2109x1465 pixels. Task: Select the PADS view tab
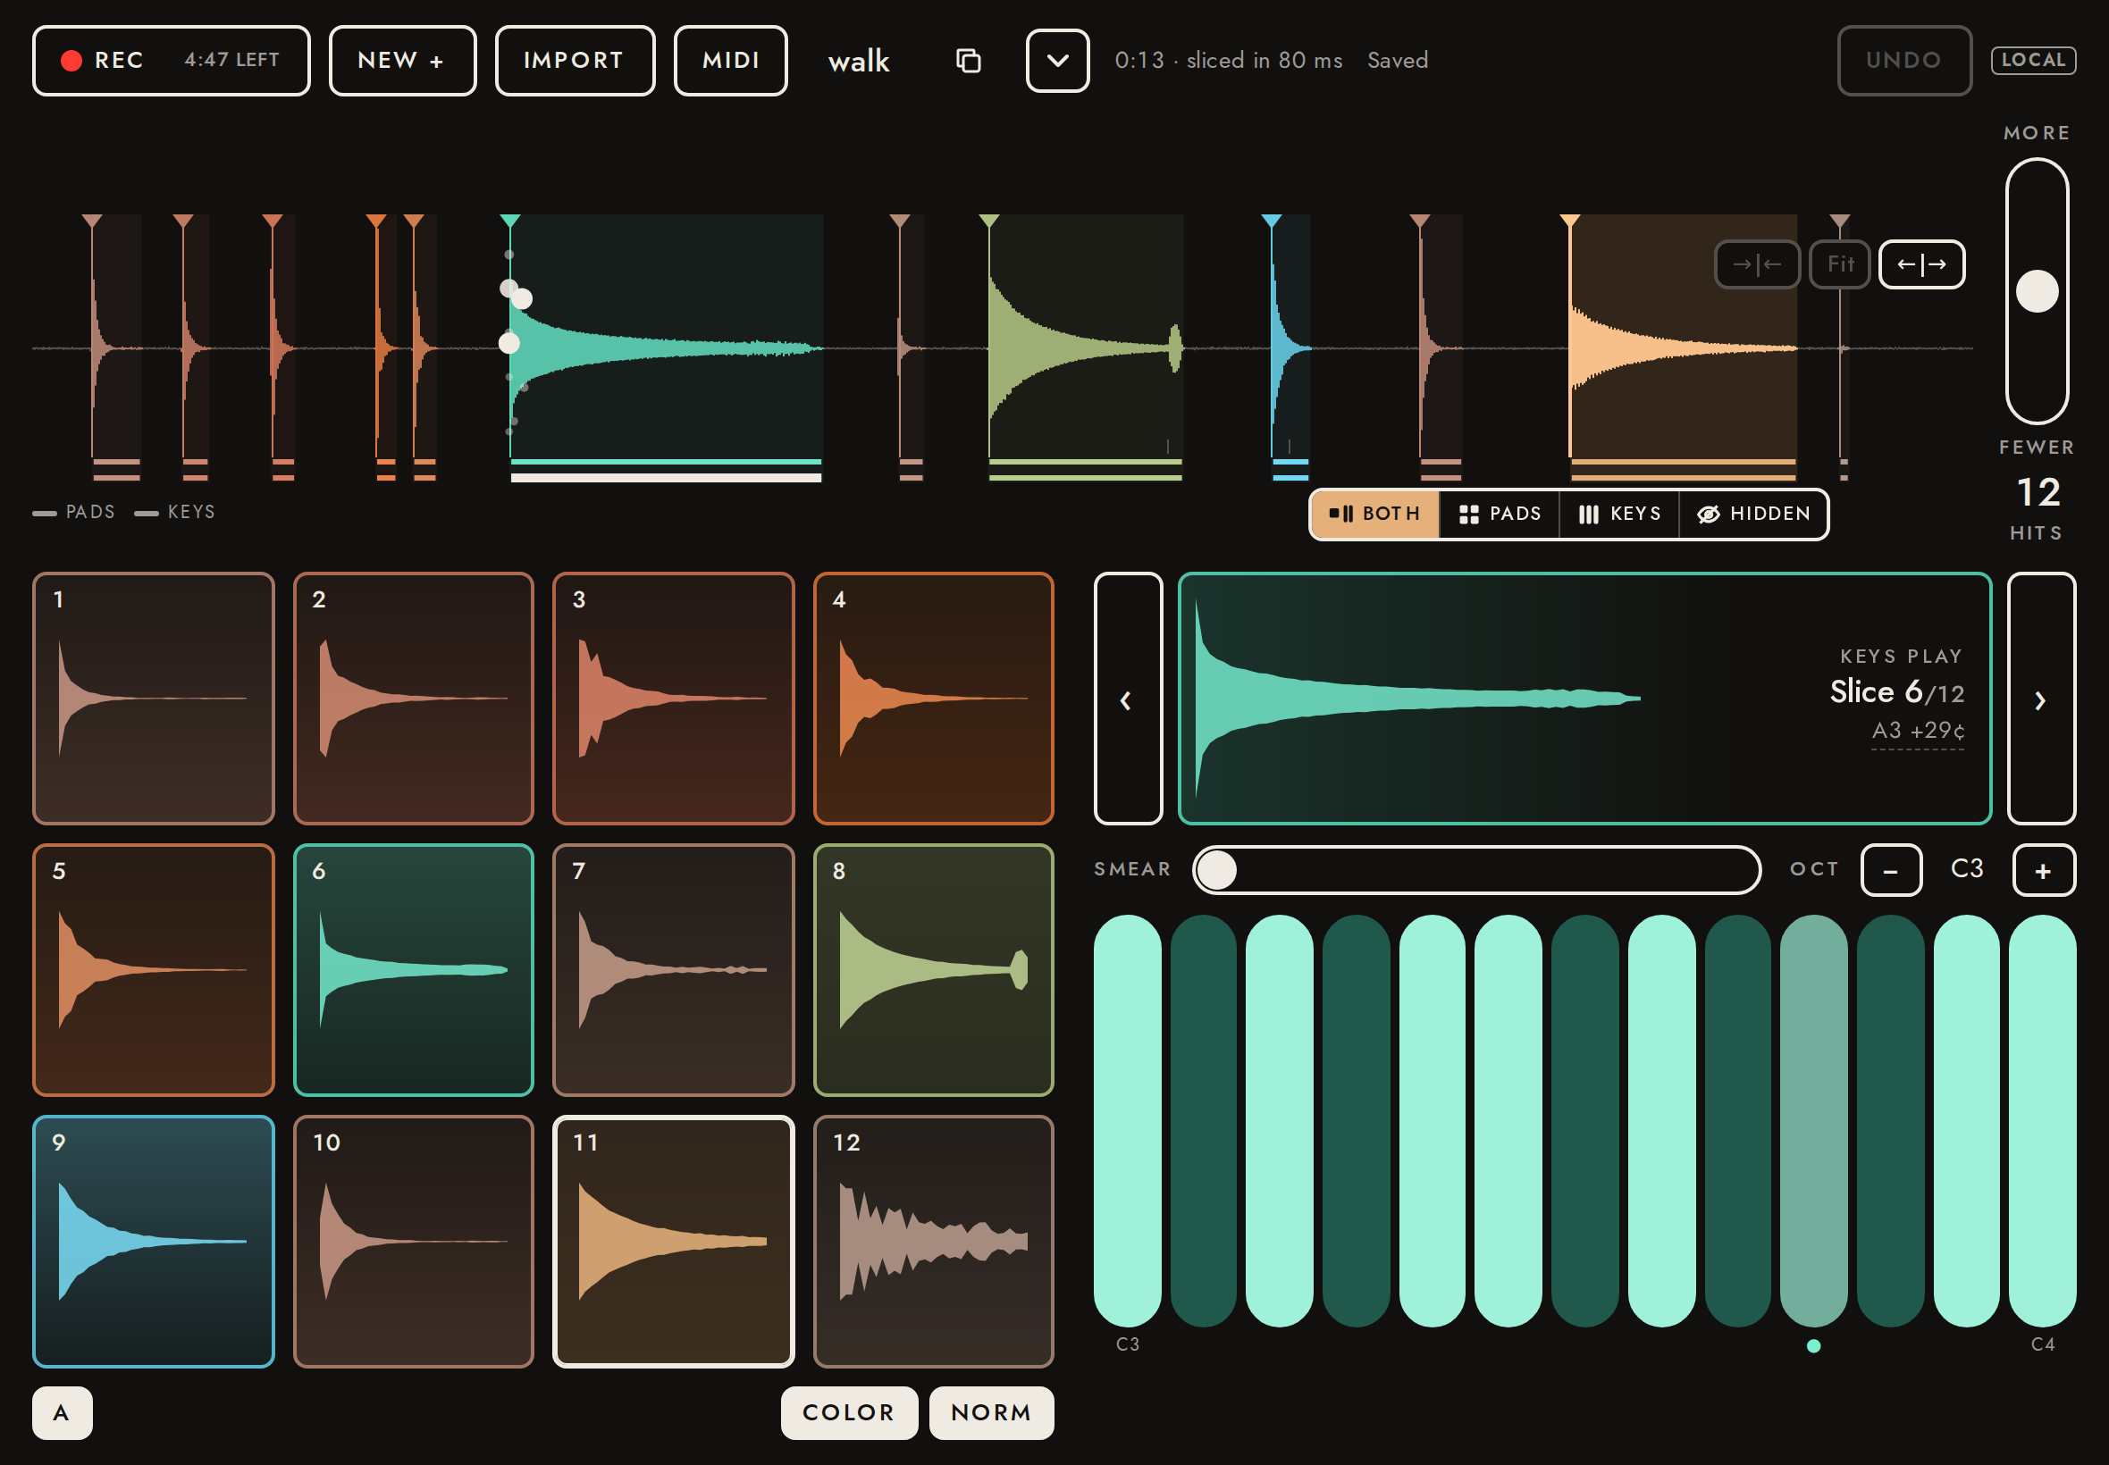tap(1500, 514)
